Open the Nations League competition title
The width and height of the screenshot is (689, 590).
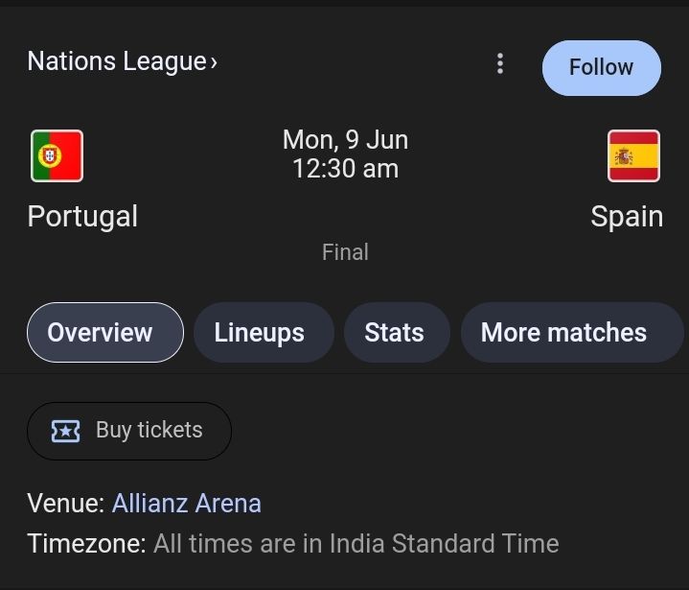tap(117, 60)
